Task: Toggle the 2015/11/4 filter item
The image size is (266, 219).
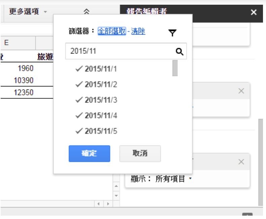Action: tap(96, 116)
